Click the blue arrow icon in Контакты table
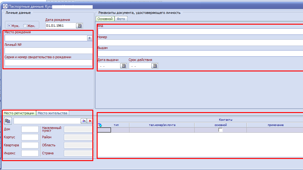This screenshot has width=303, height=170. tap(100, 125)
